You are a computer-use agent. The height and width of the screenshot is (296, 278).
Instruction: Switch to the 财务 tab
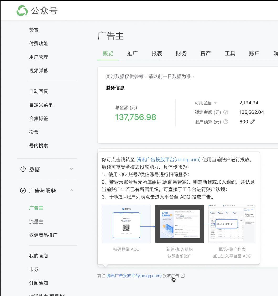181,53
